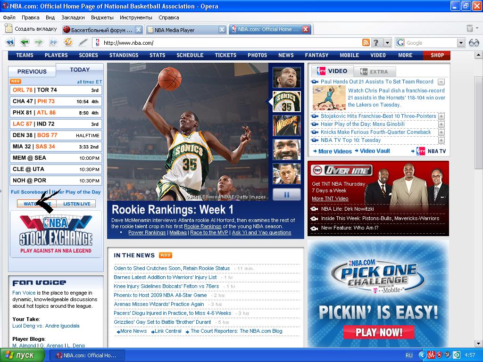Viewport: 483px width, 362px height.
Task: Open the closed tabs trash icon
Action: click(x=470, y=29)
